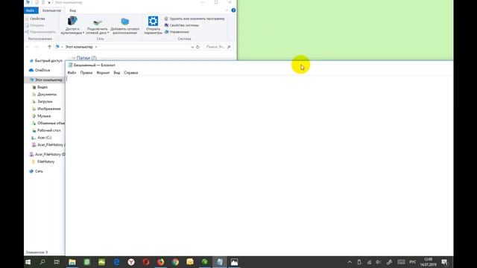Open Opera from the taskbar

tap(146, 262)
